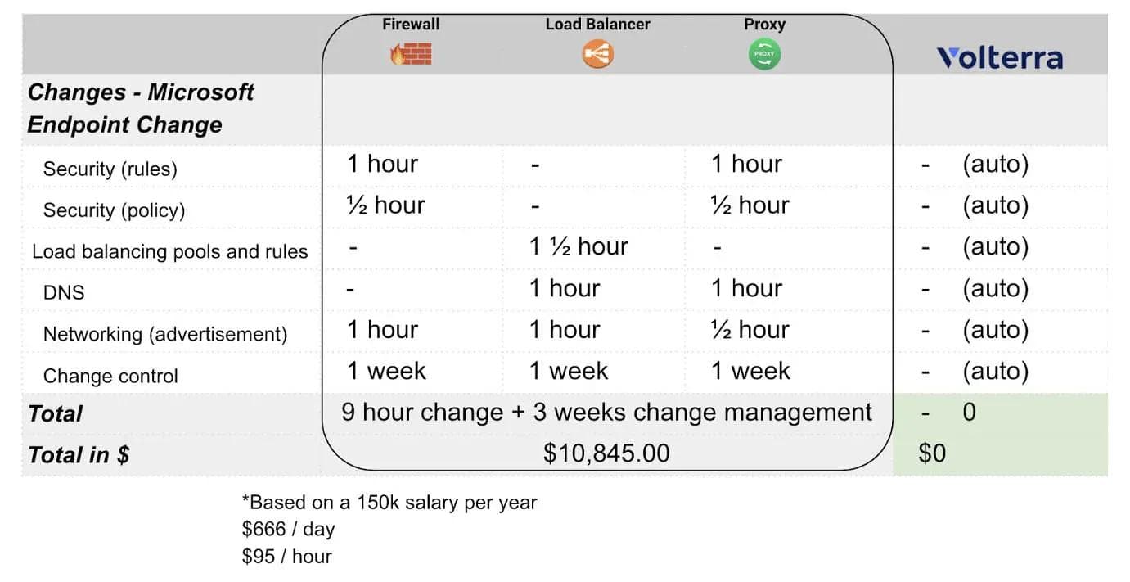Click the $10,845.00 total cost cell
Image resolution: width=1130 pixels, height=582 pixels.
point(606,453)
